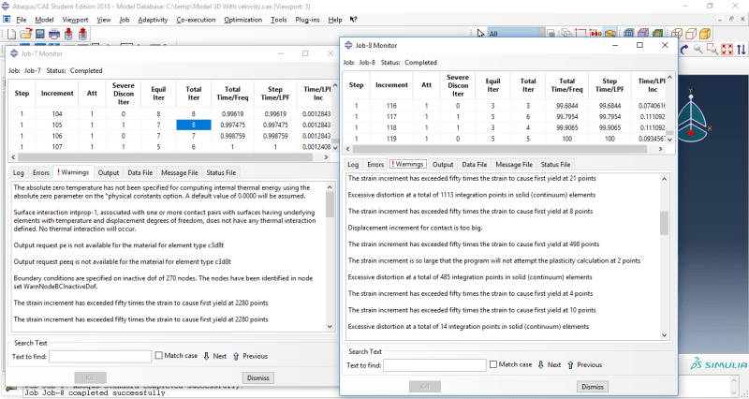Switch to Output tab in Job-8 Monitor
Screen dimensions: 749x399
pos(443,165)
